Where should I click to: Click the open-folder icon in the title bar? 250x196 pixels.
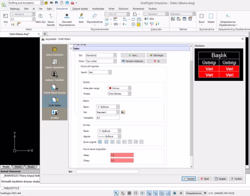46,3
